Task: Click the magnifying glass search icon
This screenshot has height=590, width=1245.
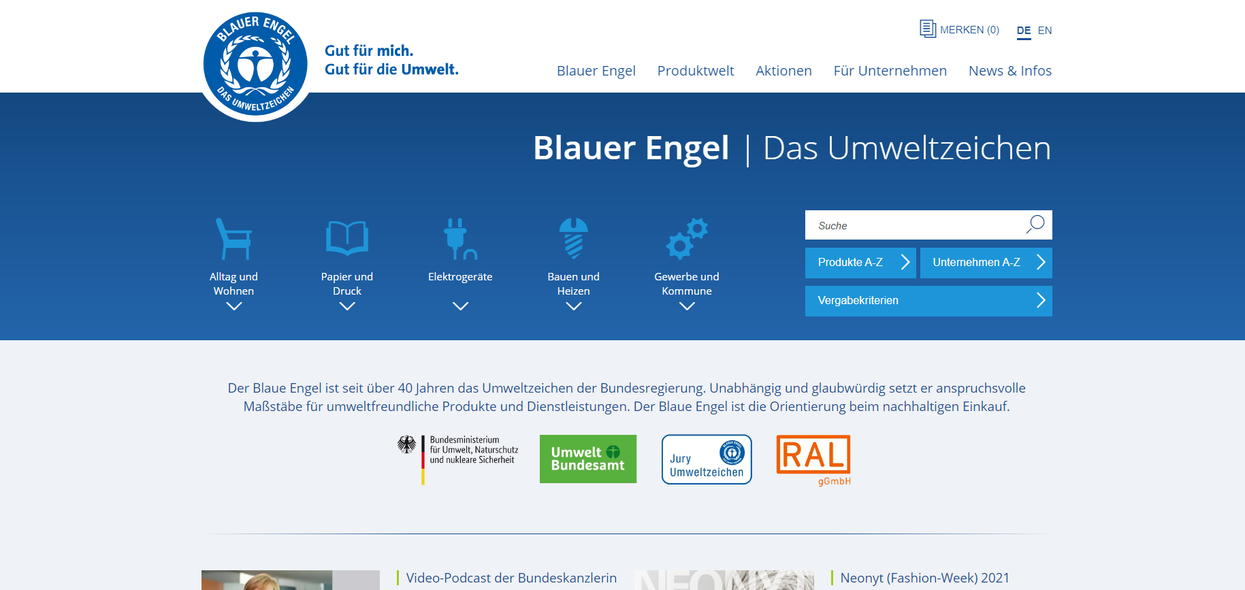Action: [x=1035, y=225]
